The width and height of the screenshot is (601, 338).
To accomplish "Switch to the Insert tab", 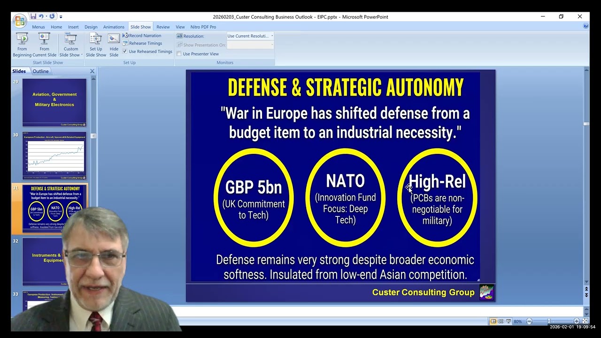I will 73,27.
